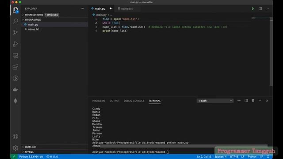This screenshot has height=159, width=283.
Task: Split the editor to the right
Action: pos(260,9)
